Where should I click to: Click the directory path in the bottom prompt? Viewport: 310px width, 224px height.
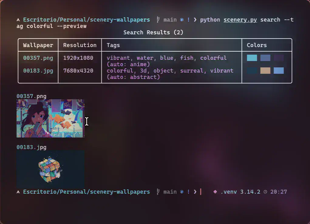[86, 192]
